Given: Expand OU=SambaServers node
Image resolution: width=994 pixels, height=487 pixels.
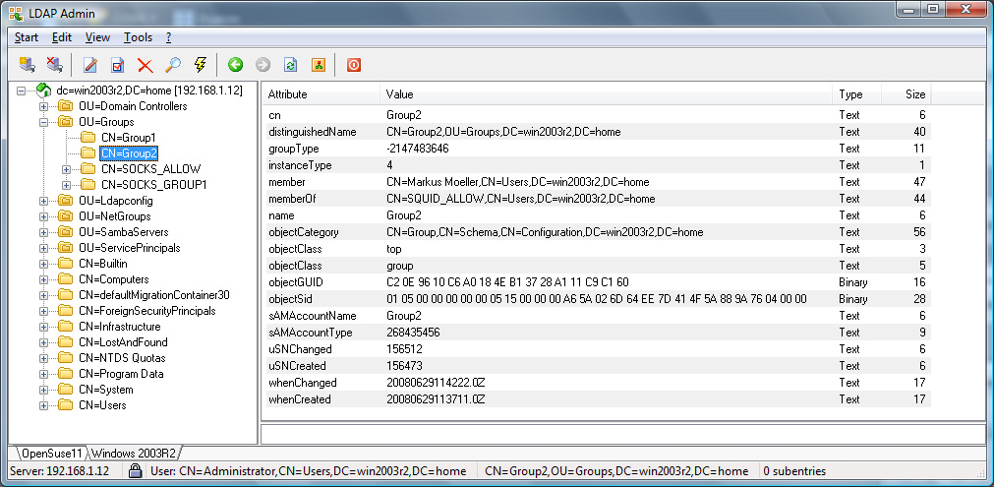Looking at the screenshot, I should point(43,232).
